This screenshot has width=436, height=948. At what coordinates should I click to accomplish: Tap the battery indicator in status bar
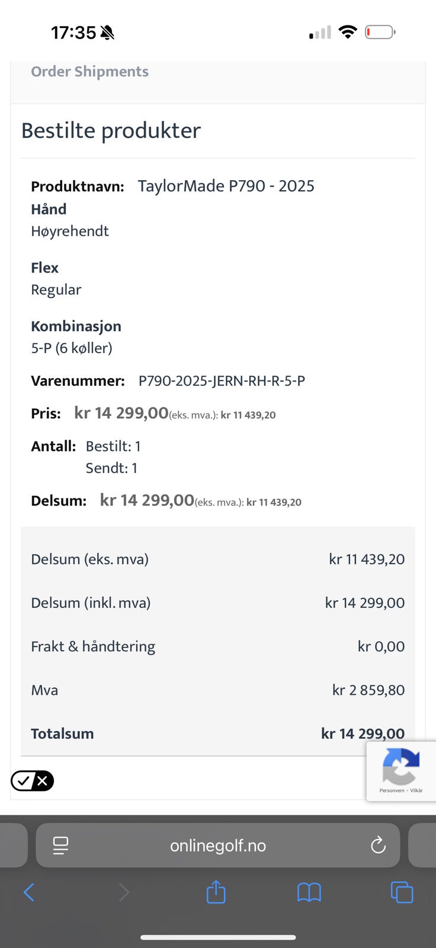pos(380,32)
